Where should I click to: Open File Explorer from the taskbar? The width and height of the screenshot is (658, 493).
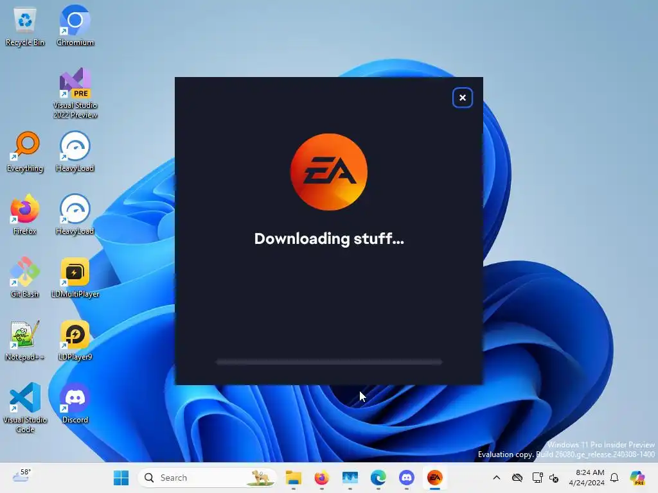point(293,478)
